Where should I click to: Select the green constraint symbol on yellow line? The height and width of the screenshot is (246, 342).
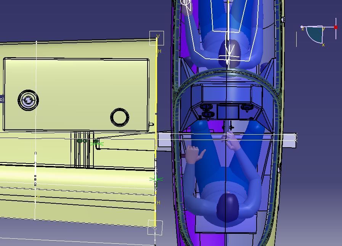156,179
